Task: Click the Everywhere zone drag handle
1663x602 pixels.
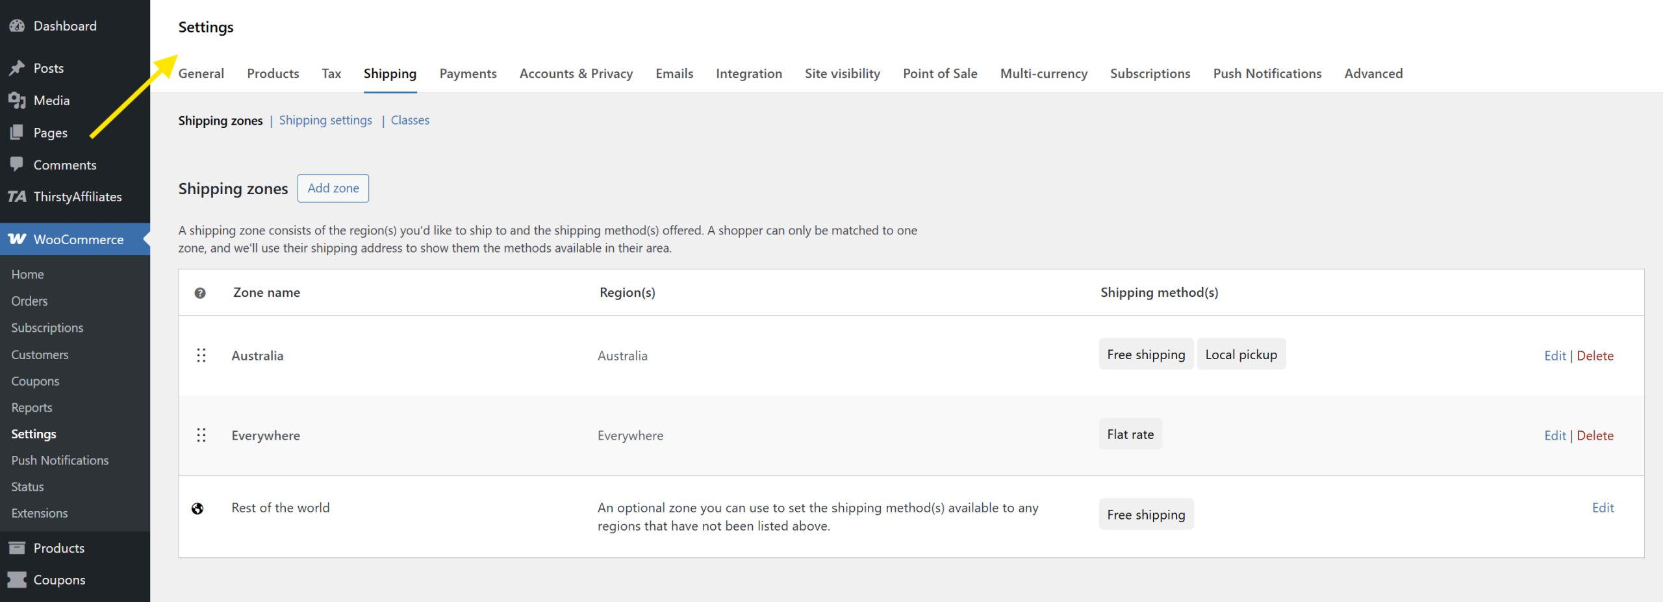Action: [x=201, y=435]
